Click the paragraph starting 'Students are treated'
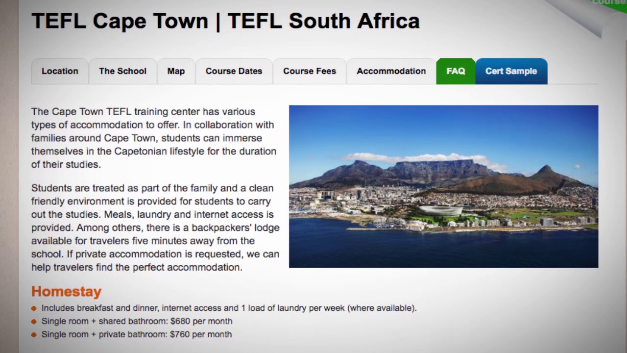Viewport: 627px width, 353px height. tap(155, 227)
